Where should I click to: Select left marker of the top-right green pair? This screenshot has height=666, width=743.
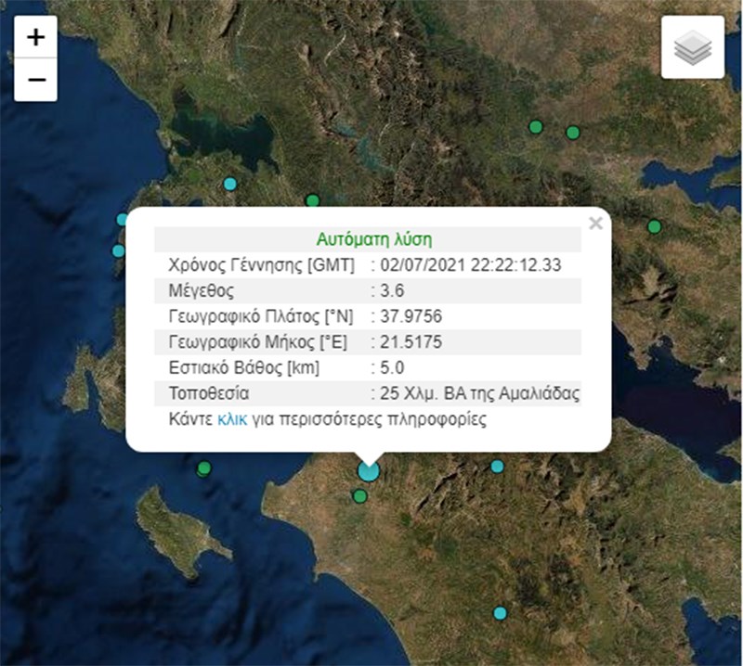[535, 127]
